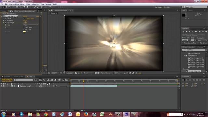Select the Pan Behind anchor tool

(x=20, y=7)
